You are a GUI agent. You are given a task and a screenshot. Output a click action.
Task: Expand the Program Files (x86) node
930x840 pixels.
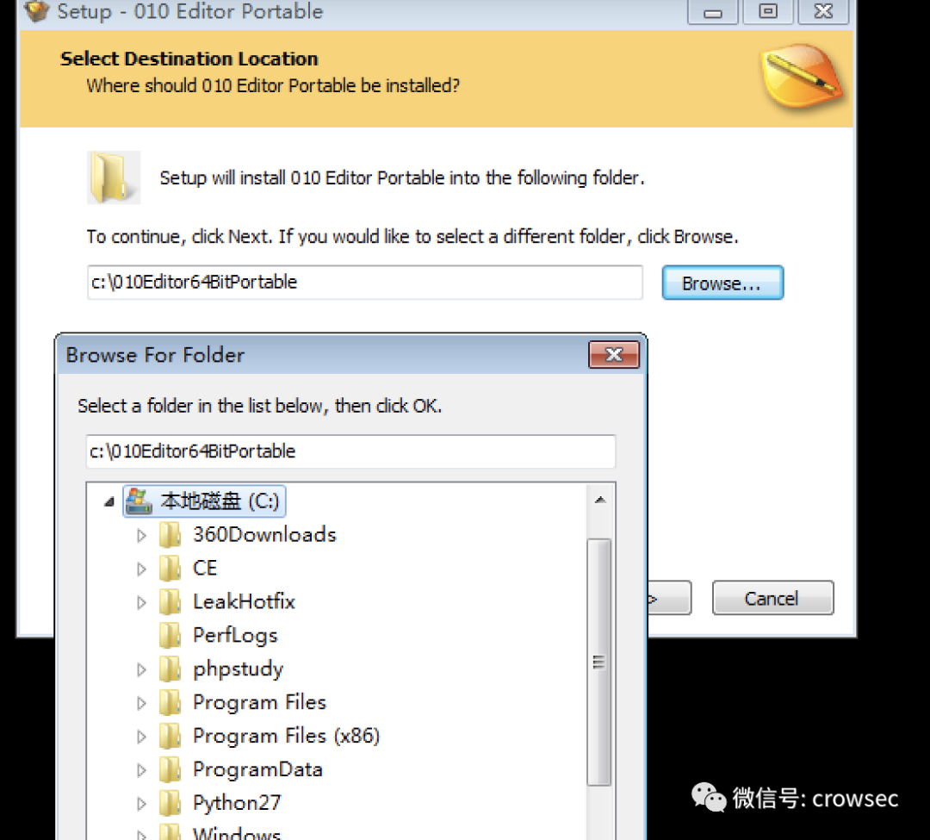[x=141, y=737]
